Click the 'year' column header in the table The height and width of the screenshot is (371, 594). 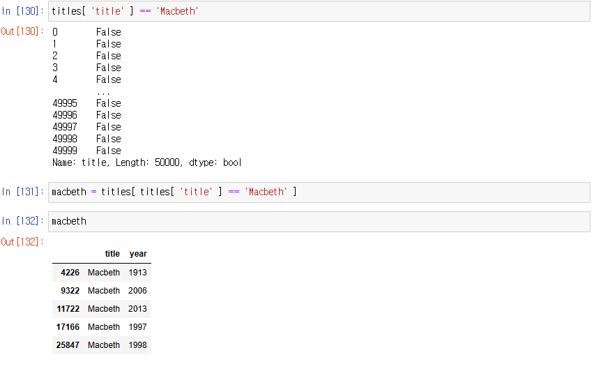coord(138,254)
